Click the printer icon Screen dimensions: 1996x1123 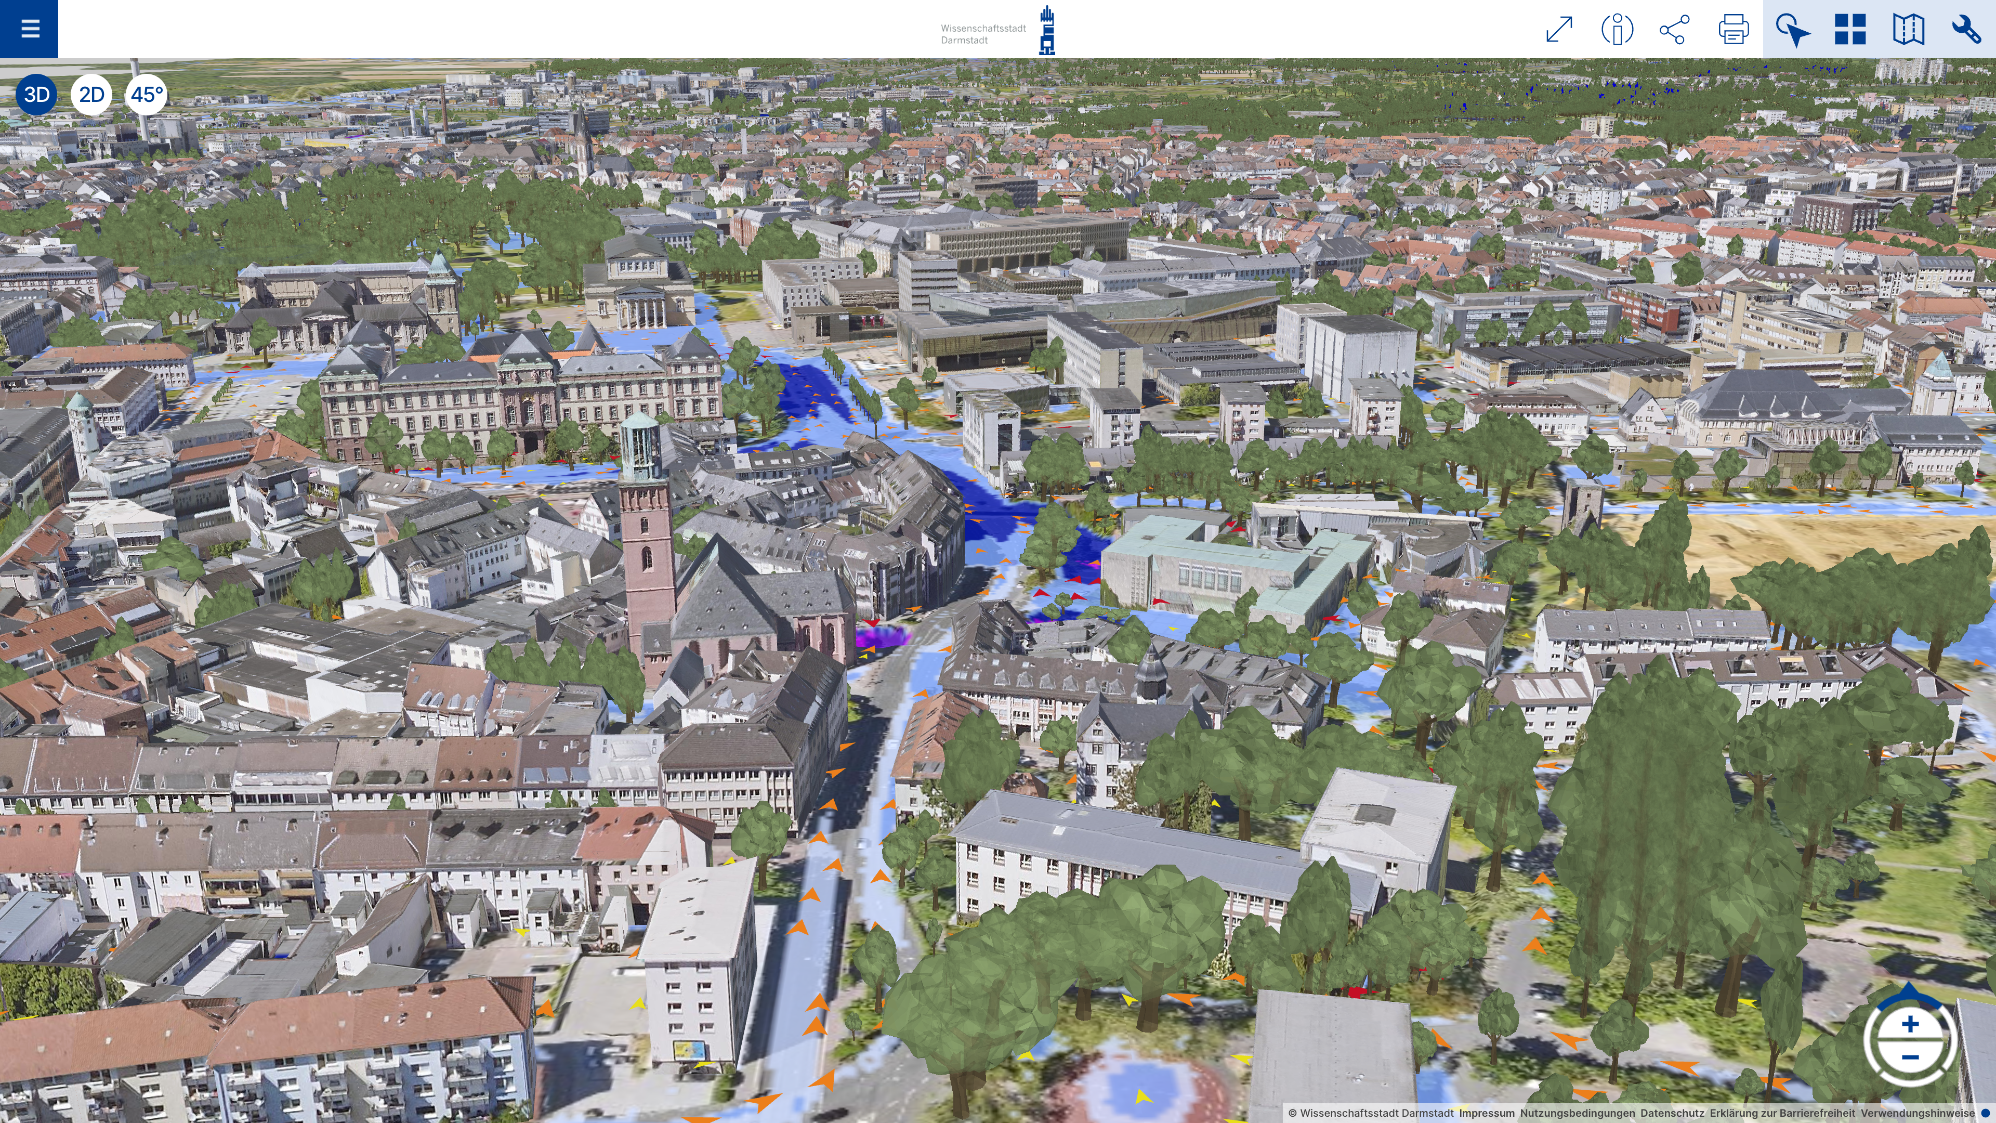(x=1734, y=30)
